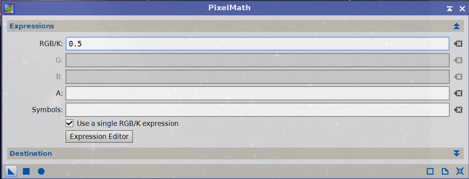This screenshot has height=179, width=469.
Task: Apply globally with the circle icon
Action: [41, 171]
